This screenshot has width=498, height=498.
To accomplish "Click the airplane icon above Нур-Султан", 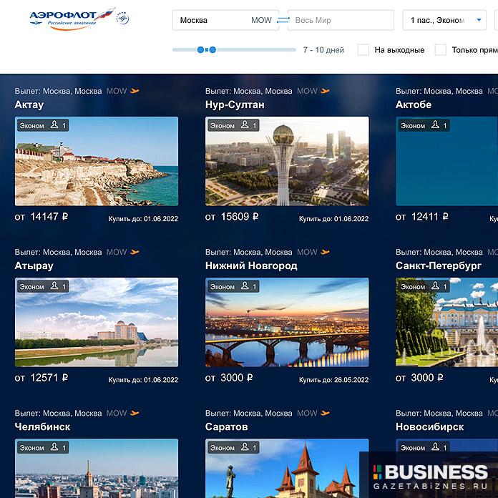I will (325, 92).
